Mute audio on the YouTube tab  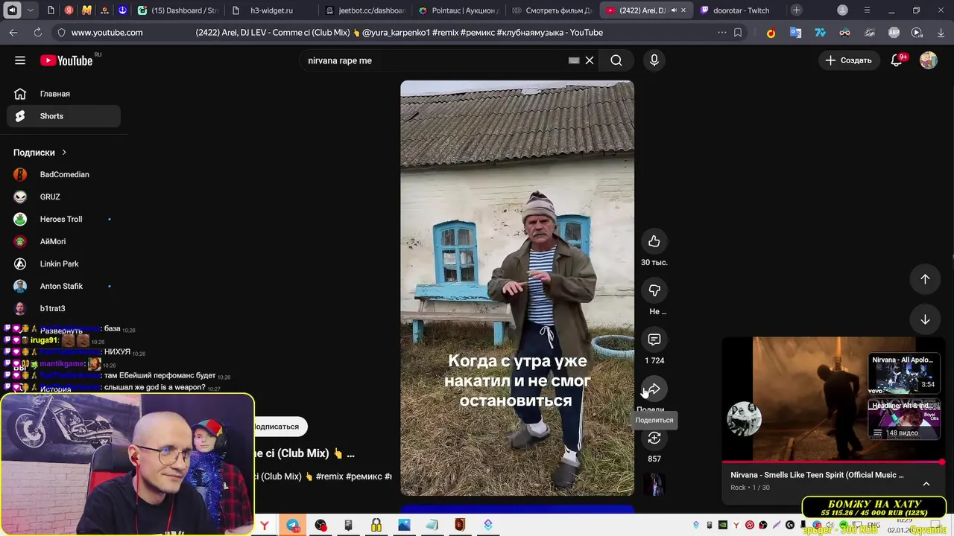(x=674, y=10)
